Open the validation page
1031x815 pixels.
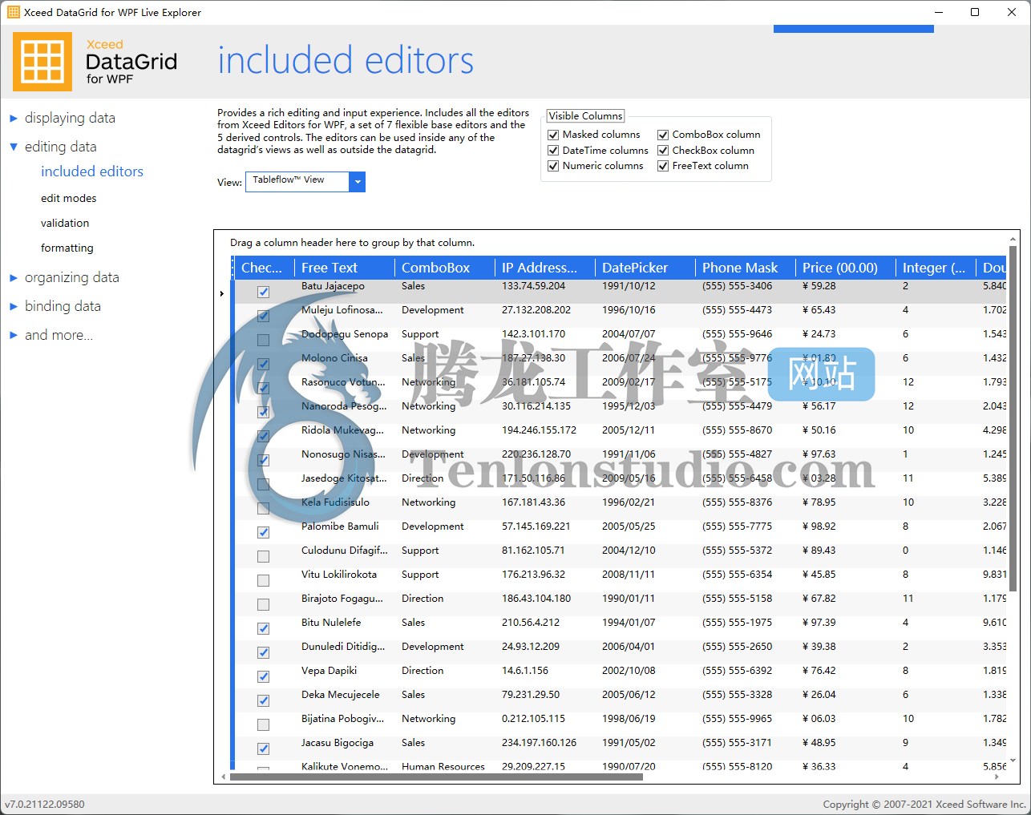click(65, 223)
